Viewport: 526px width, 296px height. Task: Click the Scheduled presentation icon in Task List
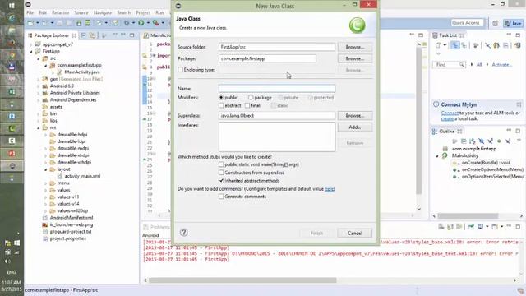click(x=464, y=45)
